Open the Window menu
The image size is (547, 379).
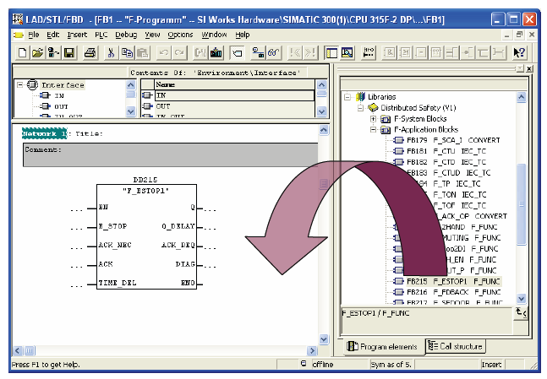pyautogui.click(x=214, y=35)
